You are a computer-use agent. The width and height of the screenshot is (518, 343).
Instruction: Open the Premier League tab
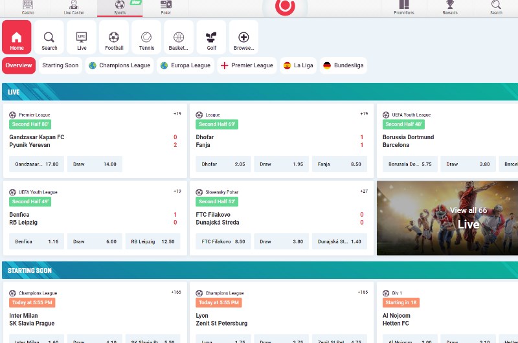tap(247, 65)
